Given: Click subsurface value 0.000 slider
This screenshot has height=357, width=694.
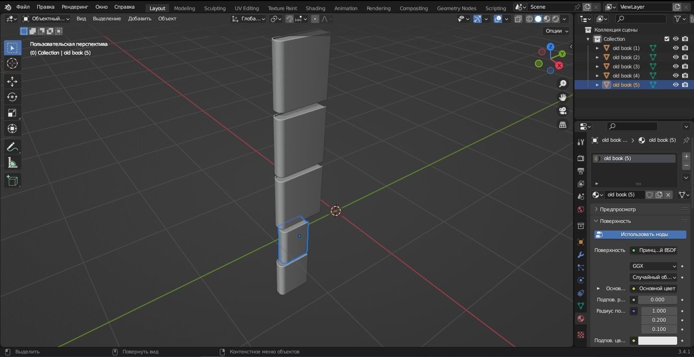Looking at the screenshot, I should 657,300.
